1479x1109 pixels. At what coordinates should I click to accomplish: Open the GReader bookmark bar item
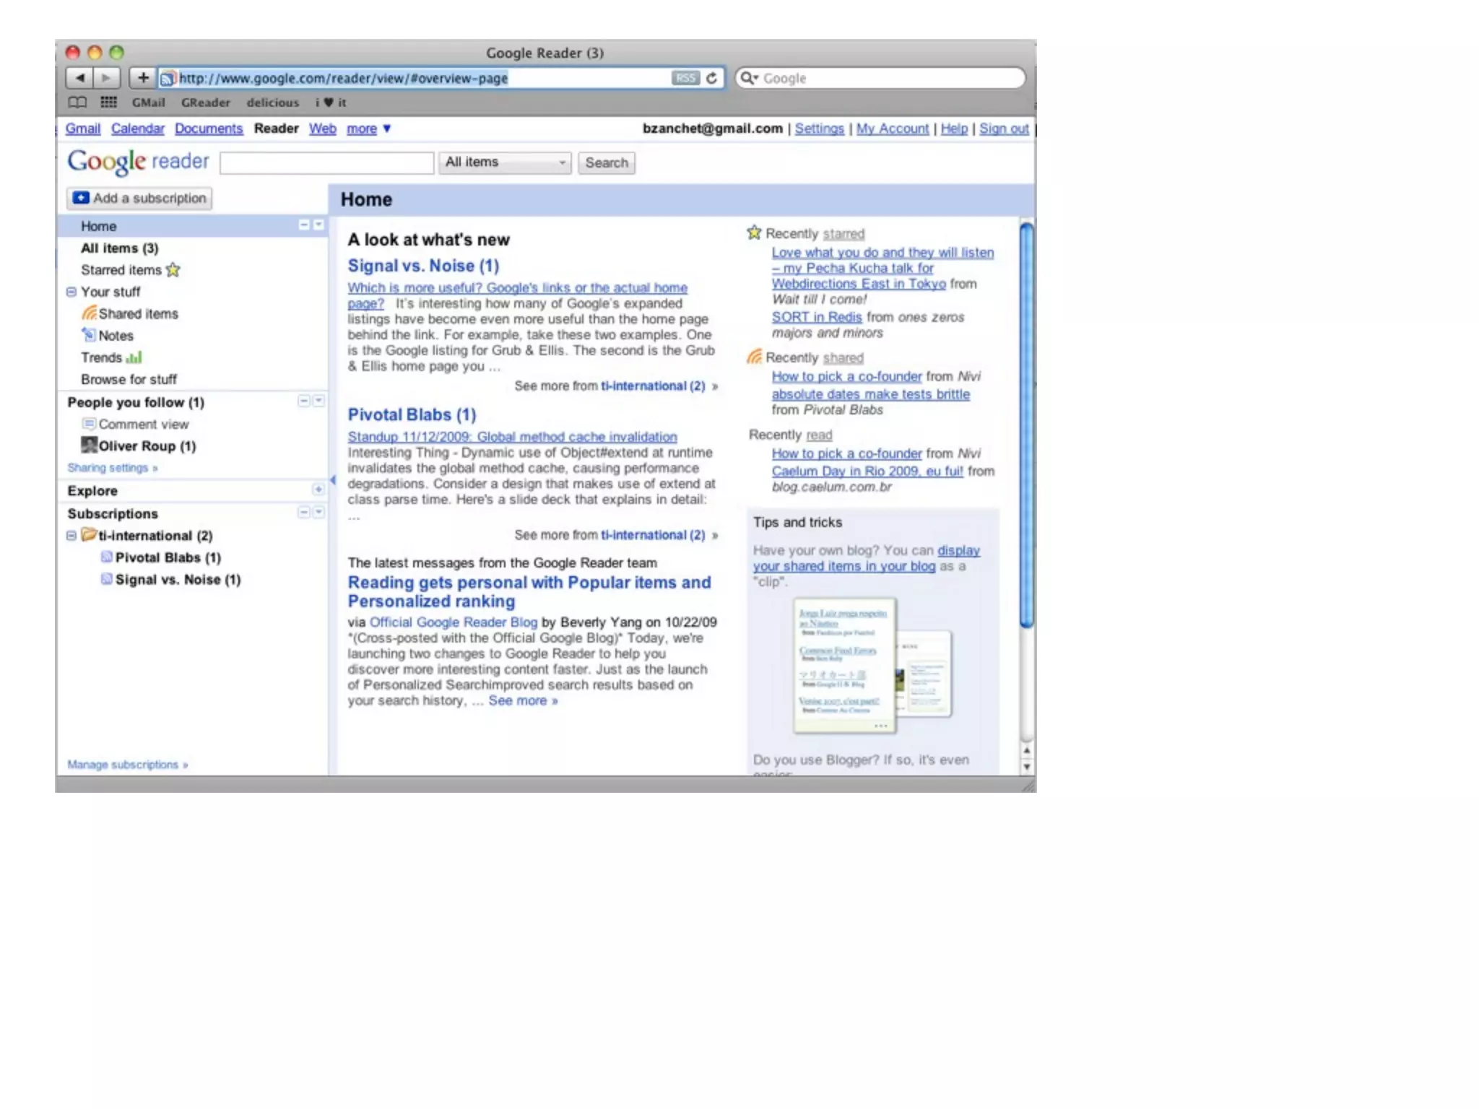coord(205,103)
